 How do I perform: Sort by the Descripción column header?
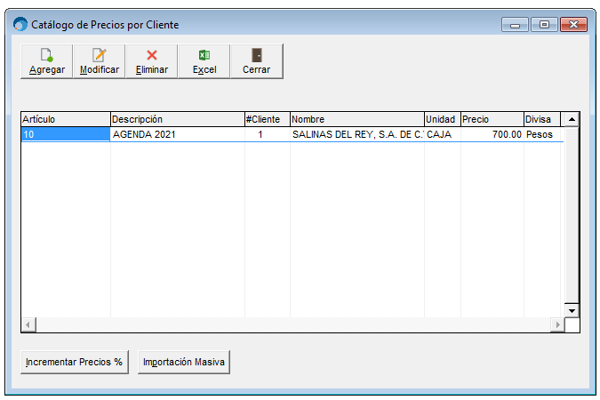pyautogui.click(x=178, y=119)
